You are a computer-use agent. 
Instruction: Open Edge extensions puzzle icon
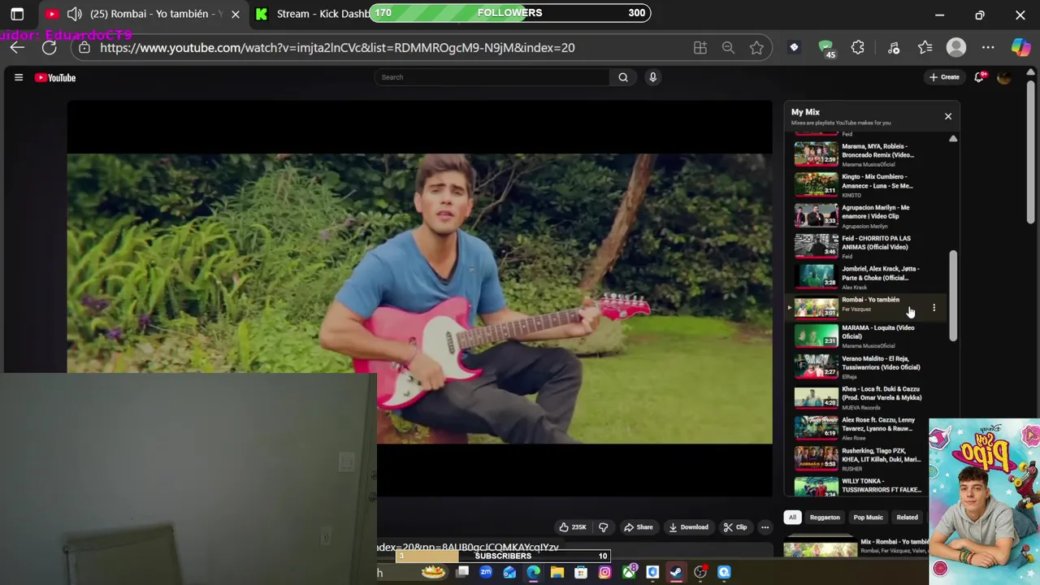[x=858, y=48]
